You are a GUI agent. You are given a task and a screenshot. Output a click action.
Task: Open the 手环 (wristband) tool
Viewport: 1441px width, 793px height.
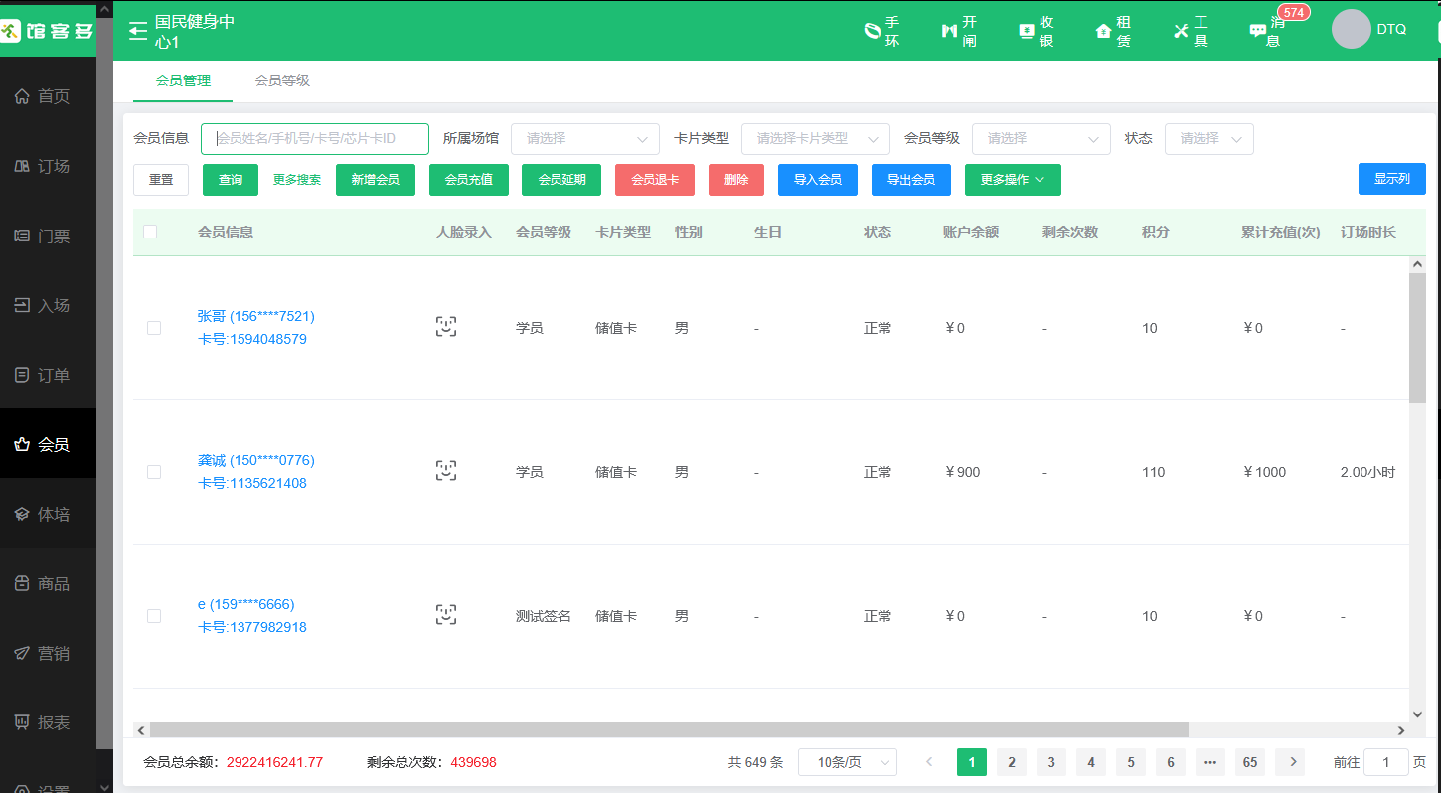[x=881, y=29]
